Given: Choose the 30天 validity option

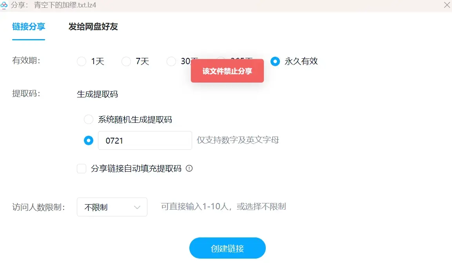Looking at the screenshot, I should pyautogui.click(x=171, y=61).
